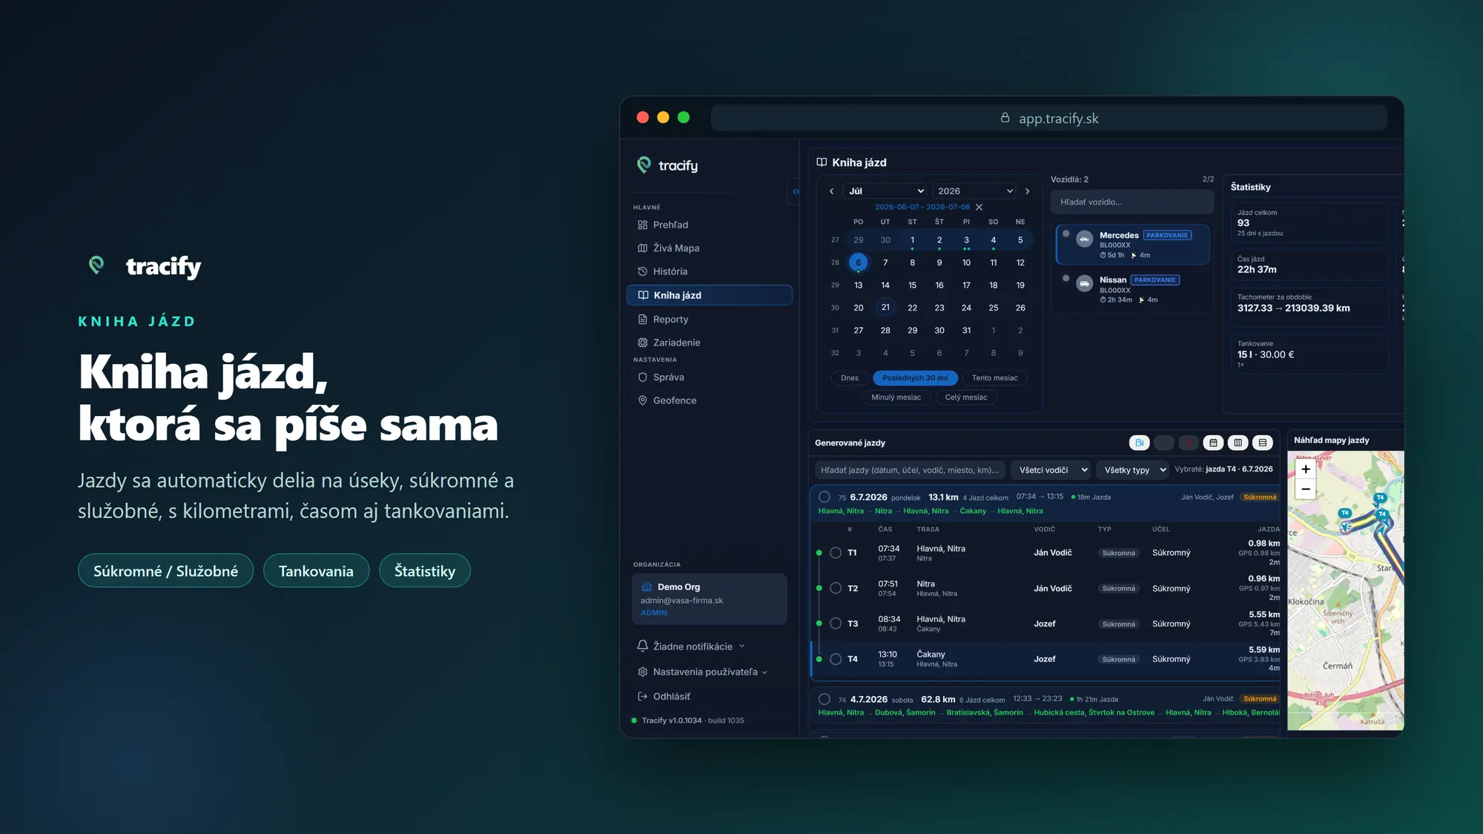1483x834 pixels.
Task: Open the 2026 year dropdown
Action: [974, 191]
